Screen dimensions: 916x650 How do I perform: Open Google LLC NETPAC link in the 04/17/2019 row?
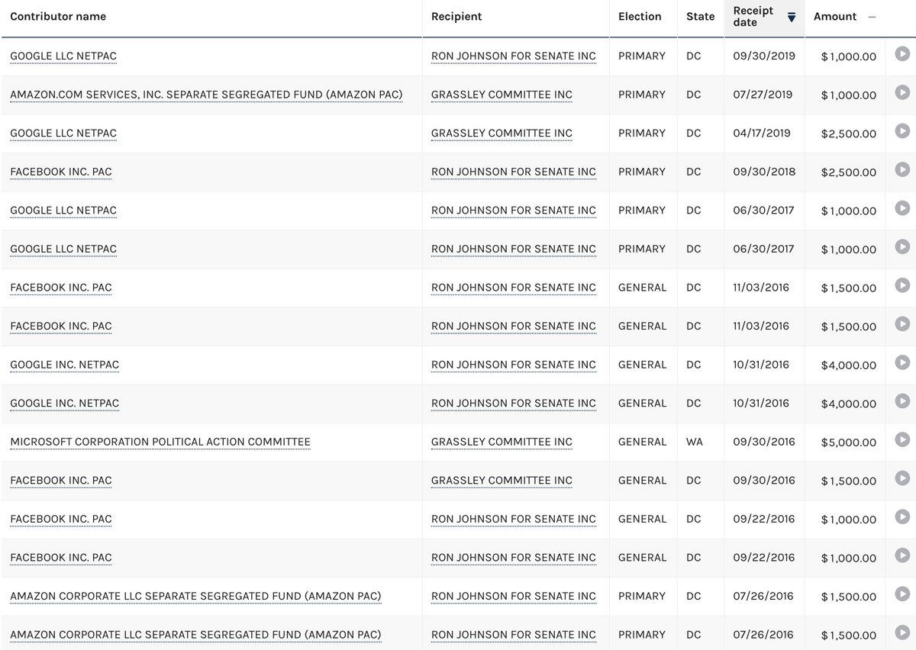tap(63, 134)
